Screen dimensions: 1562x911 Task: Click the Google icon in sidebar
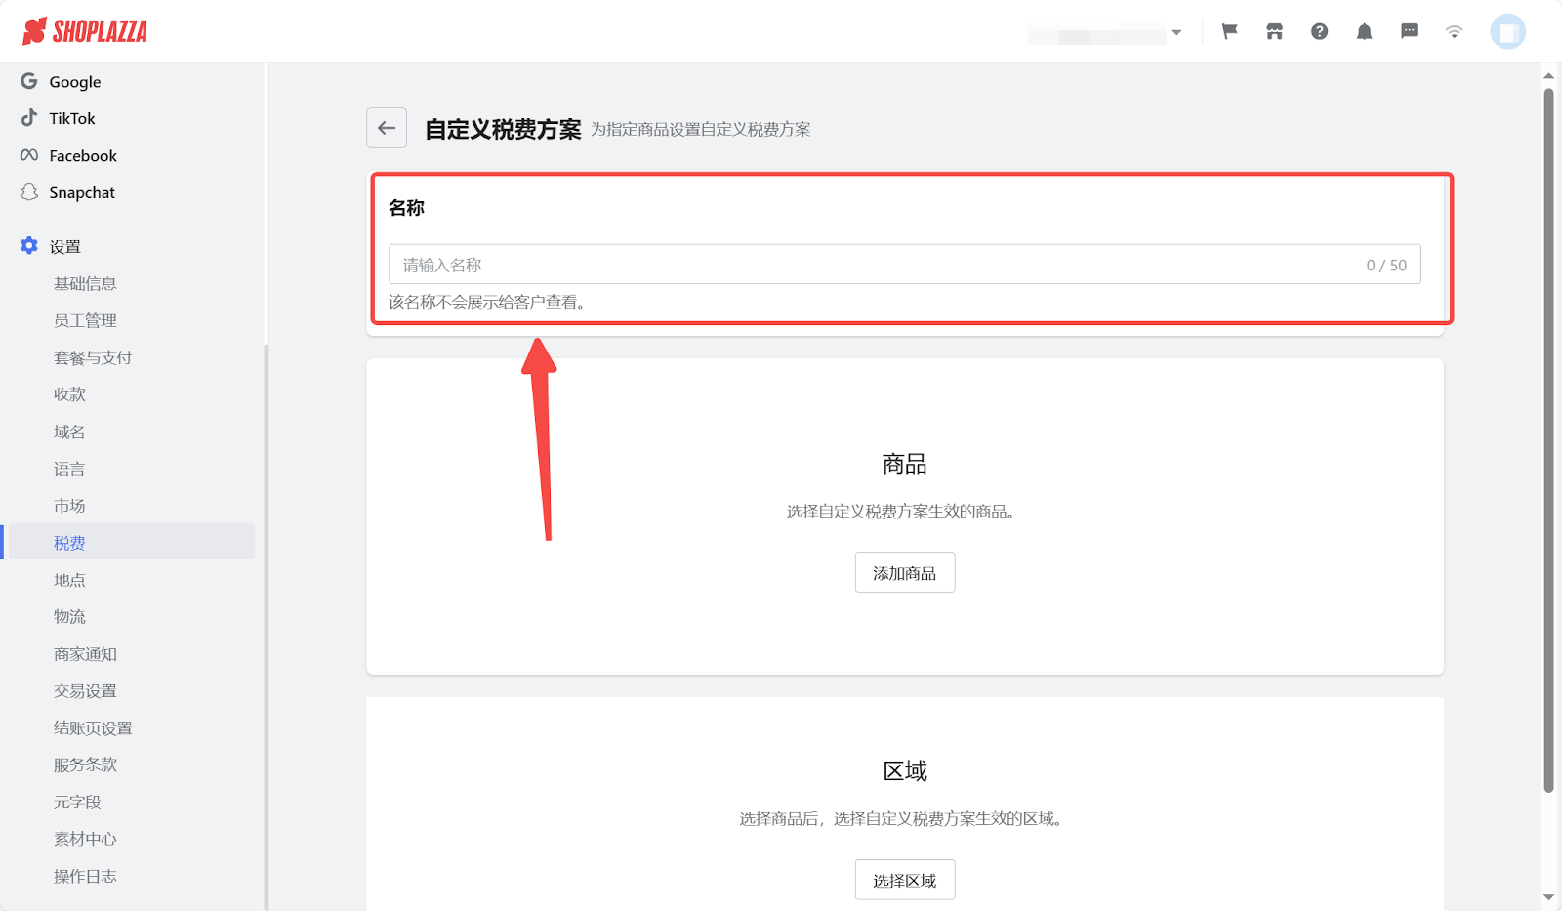click(x=29, y=81)
